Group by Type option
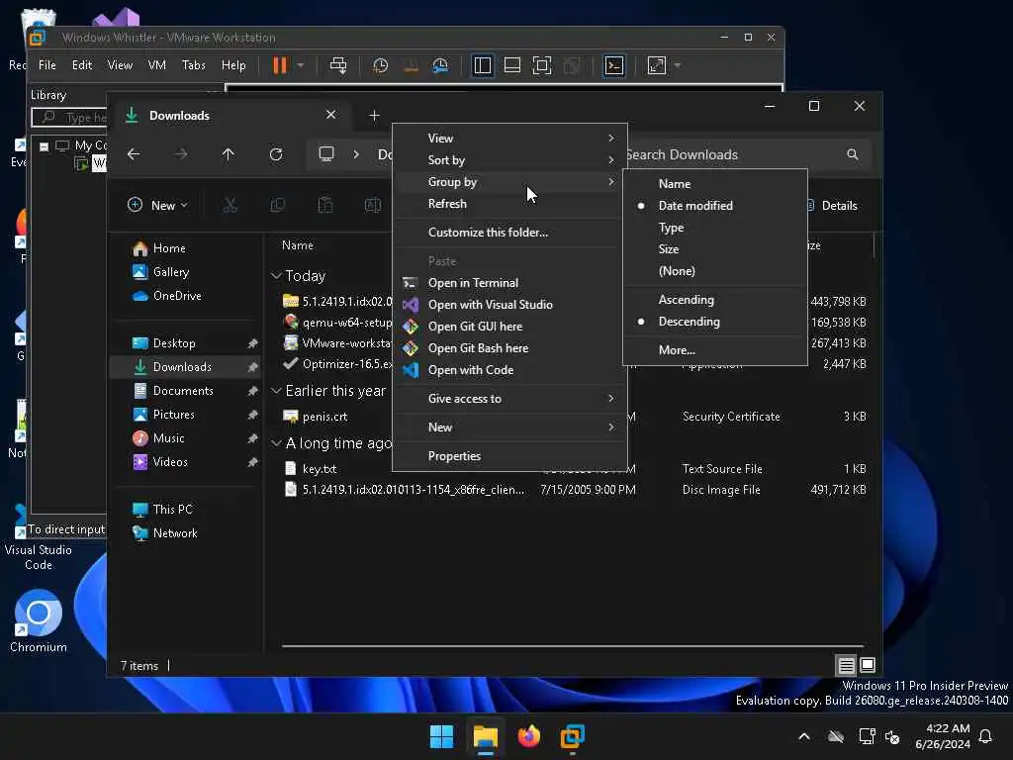Screen dimensions: 1013x760 pos(715,228)
